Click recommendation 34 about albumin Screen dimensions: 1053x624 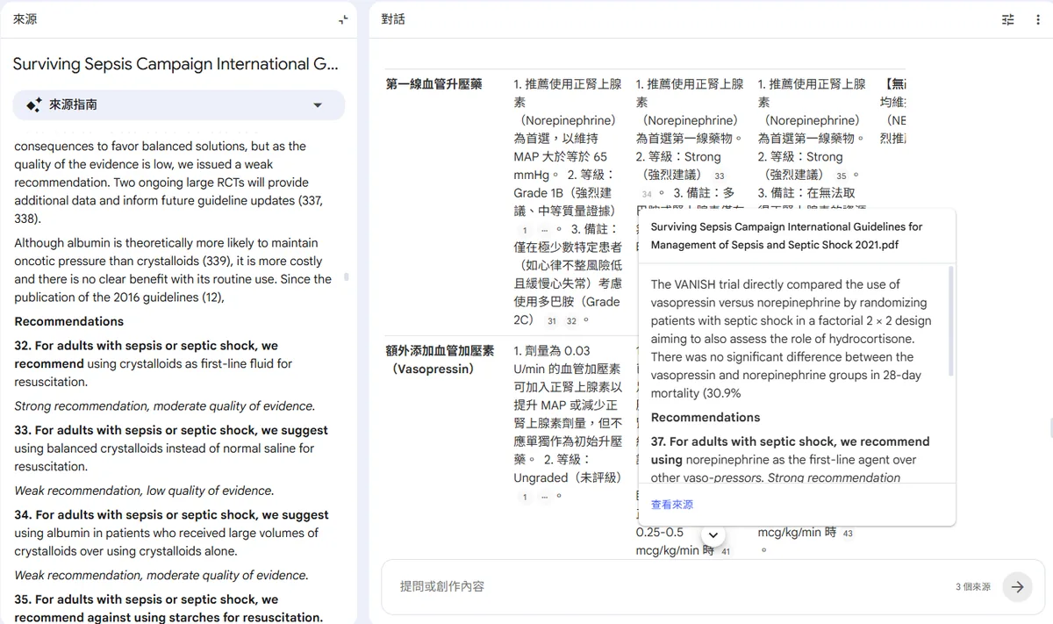(171, 533)
